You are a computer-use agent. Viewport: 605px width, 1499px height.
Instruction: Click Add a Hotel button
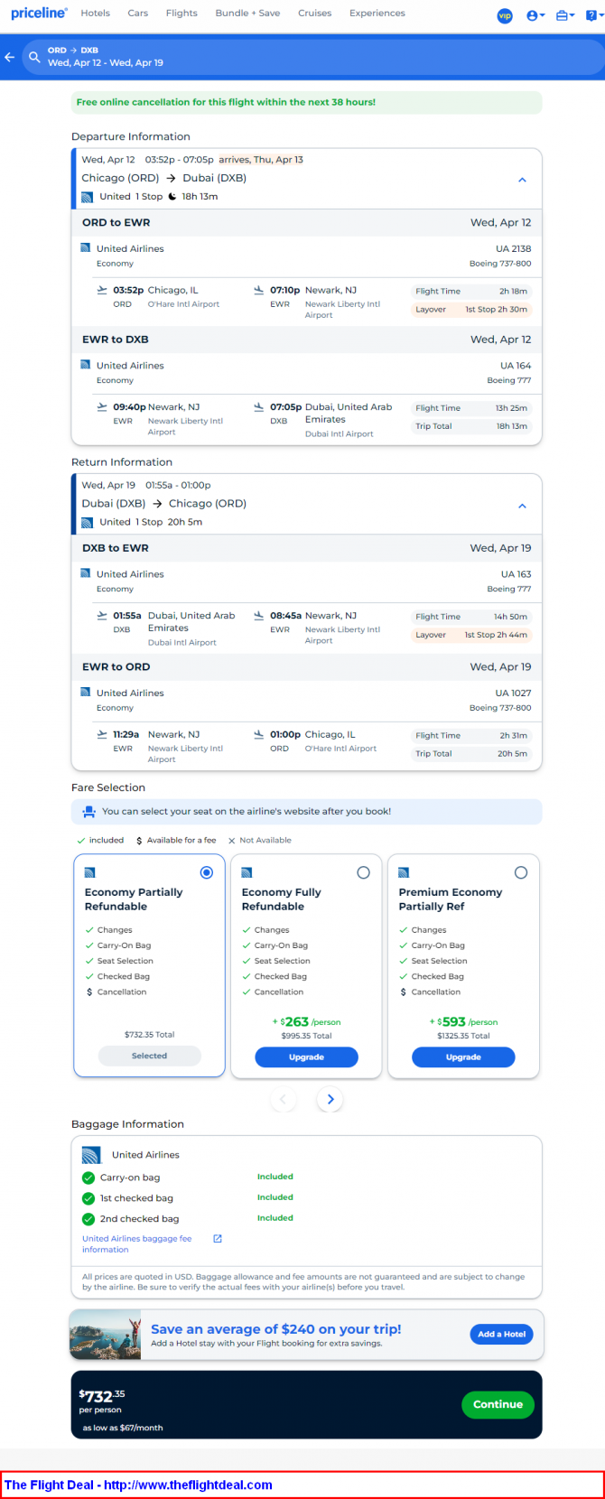pos(501,1334)
